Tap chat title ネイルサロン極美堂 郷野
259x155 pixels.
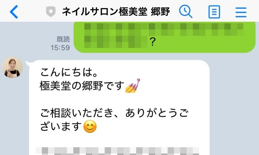(116, 12)
